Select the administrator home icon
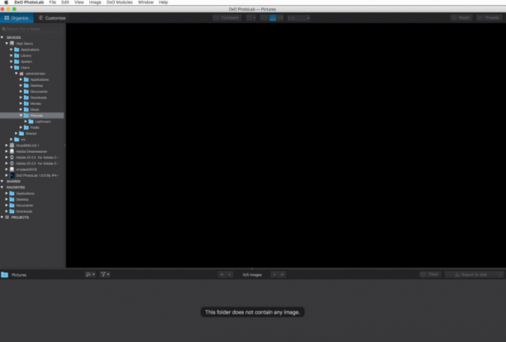 [x=21, y=74]
